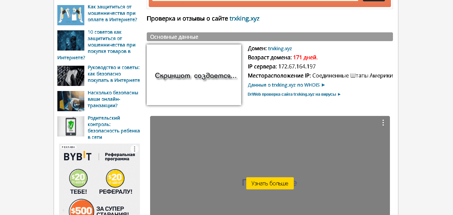This screenshot has width=453, height=215.
Task: Click the 'Скриншот создается...' preview placeholder
Action: tap(194, 75)
